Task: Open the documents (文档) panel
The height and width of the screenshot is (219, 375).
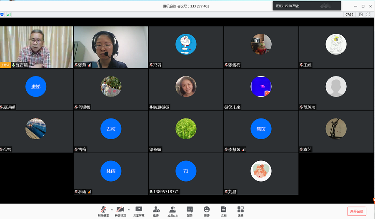Action: pyautogui.click(x=224, y=211)
